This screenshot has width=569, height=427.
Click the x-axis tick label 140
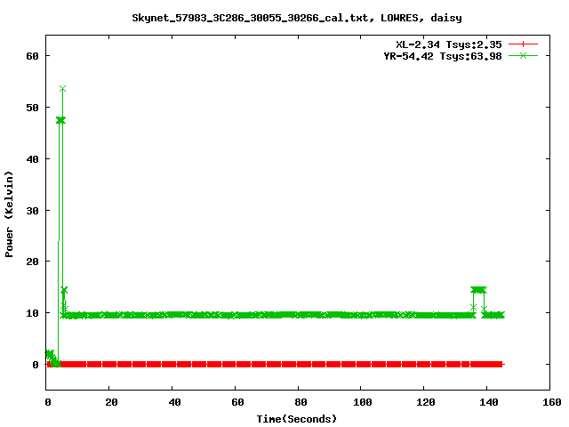489,402
